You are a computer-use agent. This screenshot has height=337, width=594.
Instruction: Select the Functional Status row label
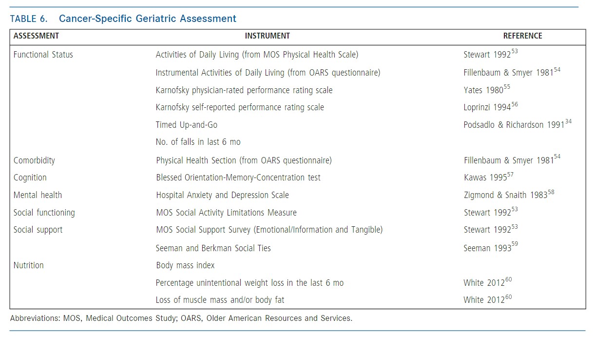[x=43, y=55]
